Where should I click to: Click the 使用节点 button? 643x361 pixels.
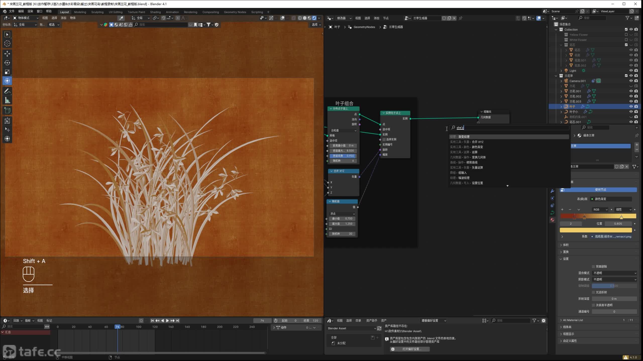tap(600, 190)
